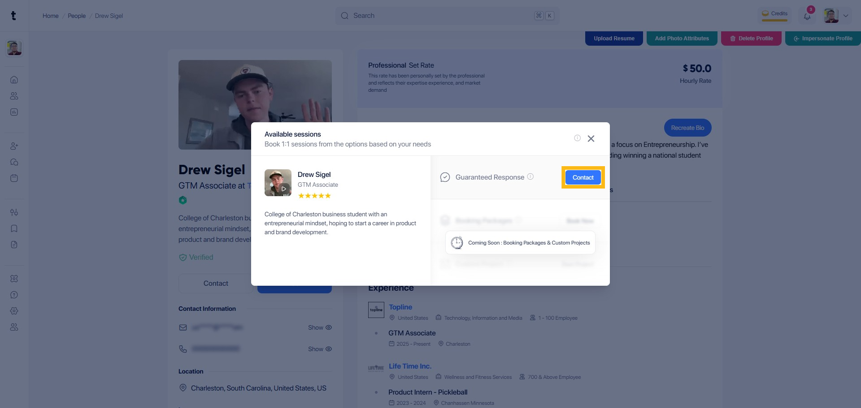Screen dimensions: 861x408
Task: Go to Home in the breadcrumb
Action: click(51, 16)
